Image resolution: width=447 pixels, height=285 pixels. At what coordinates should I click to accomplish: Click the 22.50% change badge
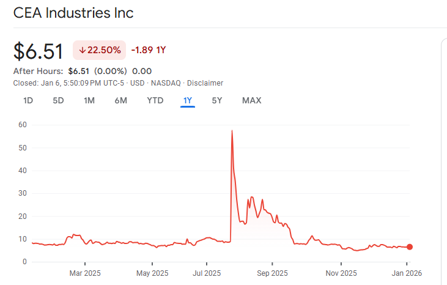pos(99,50)
